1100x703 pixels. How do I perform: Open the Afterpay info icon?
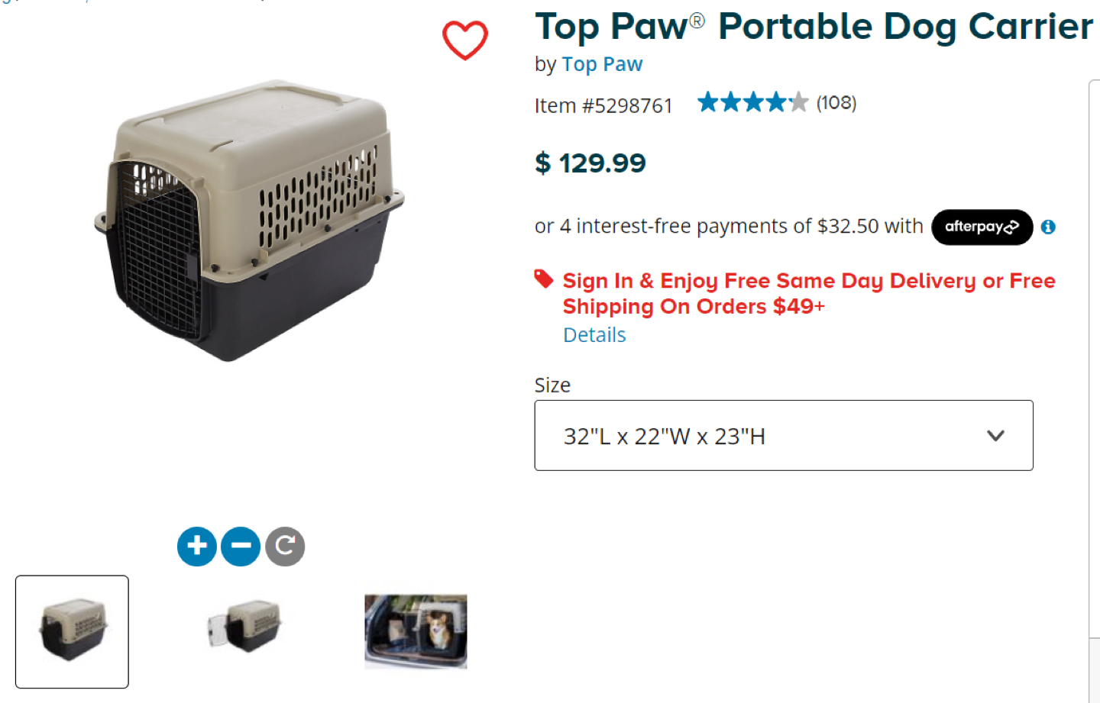(1048, 227)
